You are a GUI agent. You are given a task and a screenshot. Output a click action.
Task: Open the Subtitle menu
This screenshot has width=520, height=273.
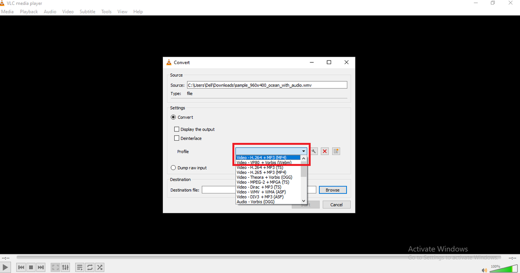[x=87, y=11]
